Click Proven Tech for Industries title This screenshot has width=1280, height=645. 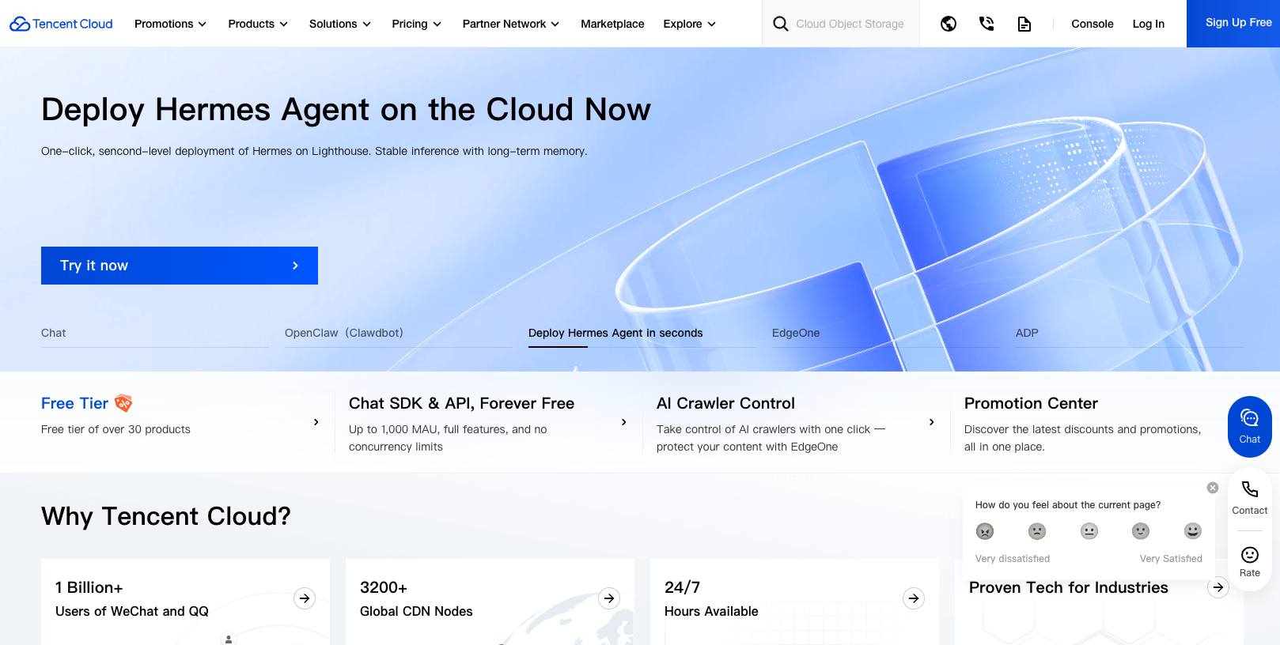1069,587
